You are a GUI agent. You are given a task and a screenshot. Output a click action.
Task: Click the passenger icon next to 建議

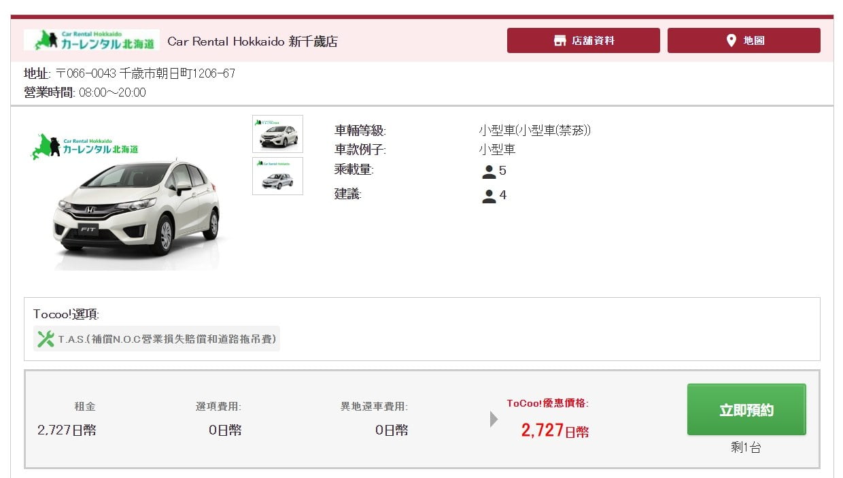click(x=488, y=195)
